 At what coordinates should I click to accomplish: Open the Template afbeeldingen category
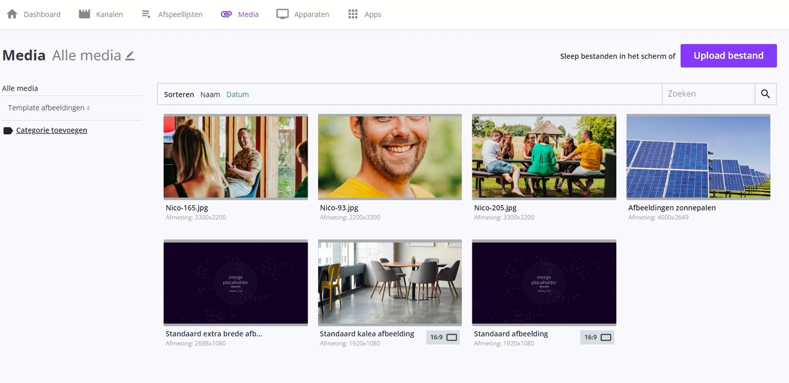(46, 108)
